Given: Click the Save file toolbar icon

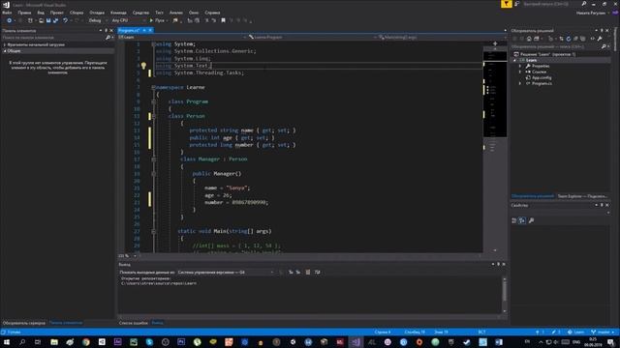Looking at the screenshot, I should [x=48, y=20].
